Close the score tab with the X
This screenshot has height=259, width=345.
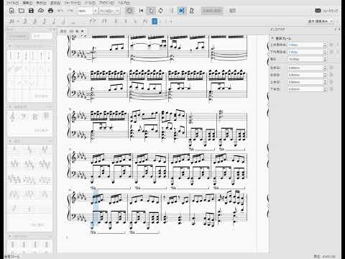click(83, 31)
